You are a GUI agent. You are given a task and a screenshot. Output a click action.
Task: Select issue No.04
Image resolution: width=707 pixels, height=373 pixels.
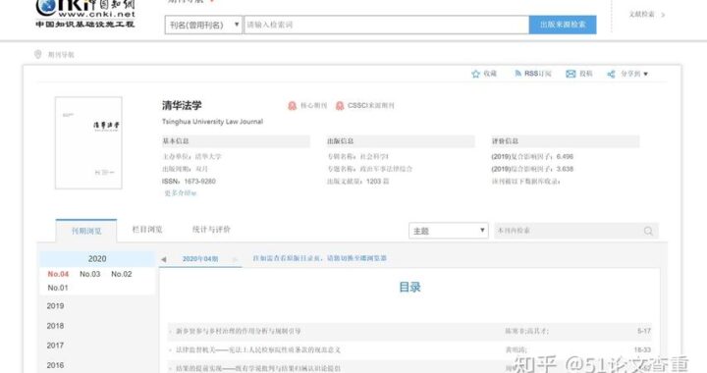pyautogui.click(x=58, y=274)
